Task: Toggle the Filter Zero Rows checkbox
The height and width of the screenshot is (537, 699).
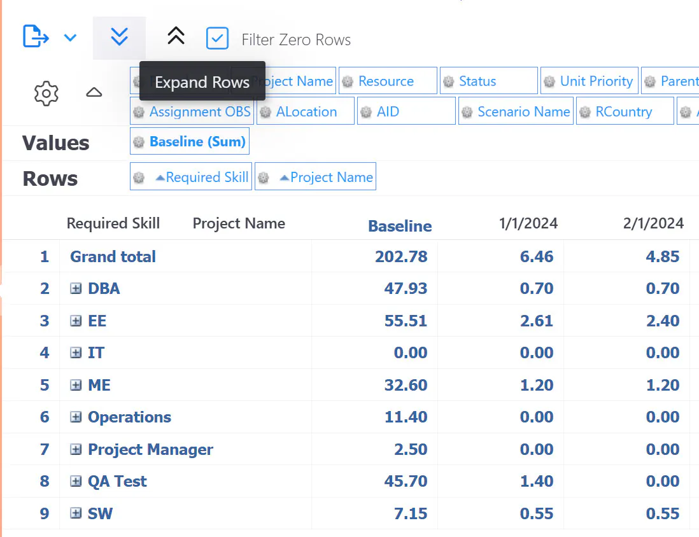Action: pyautogui.click(x=218, y=38)
